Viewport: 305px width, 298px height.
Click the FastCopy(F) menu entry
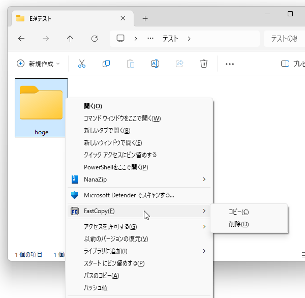[139, 211]
